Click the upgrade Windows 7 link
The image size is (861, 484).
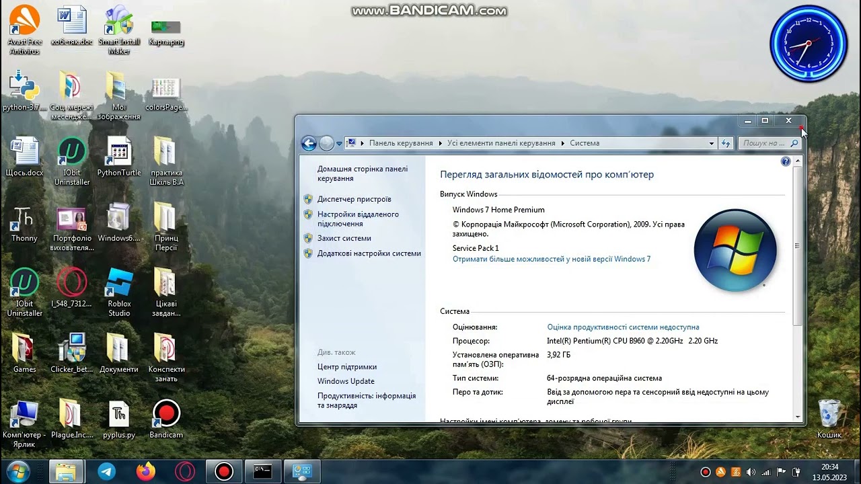coord(552,259)
